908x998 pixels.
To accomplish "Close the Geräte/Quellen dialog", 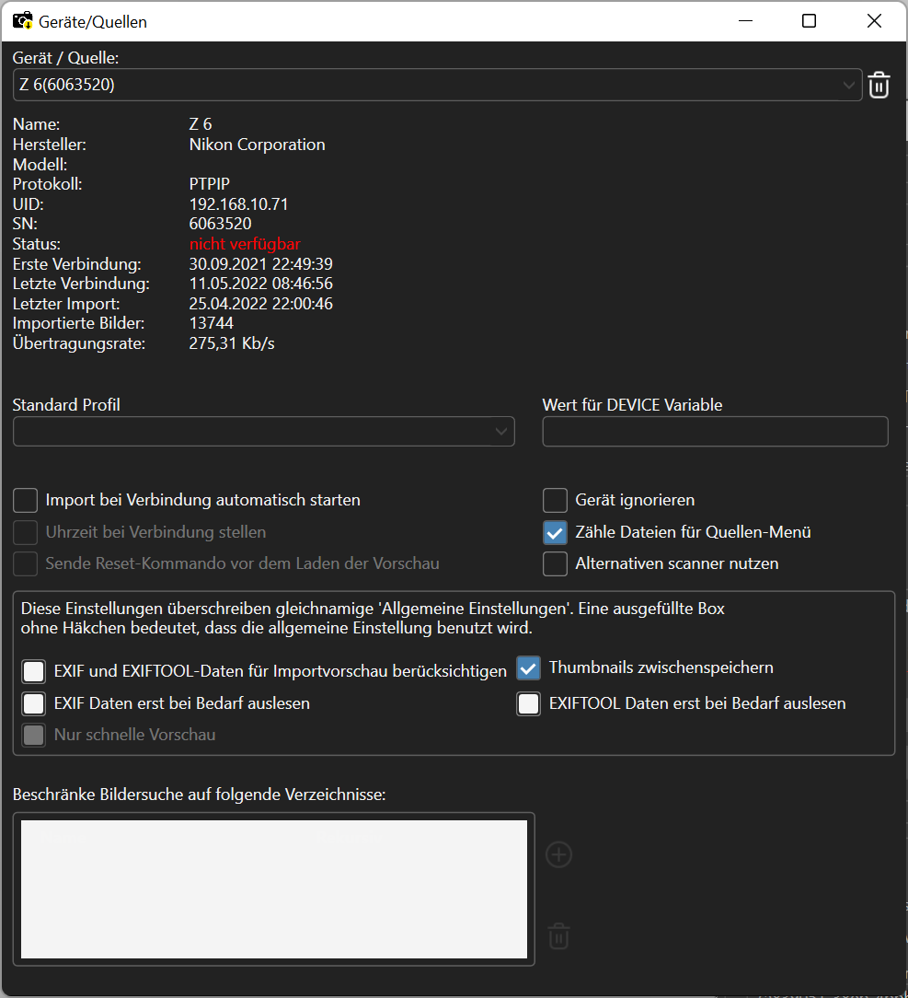I will pyautogui.click(x=874, y=21).
